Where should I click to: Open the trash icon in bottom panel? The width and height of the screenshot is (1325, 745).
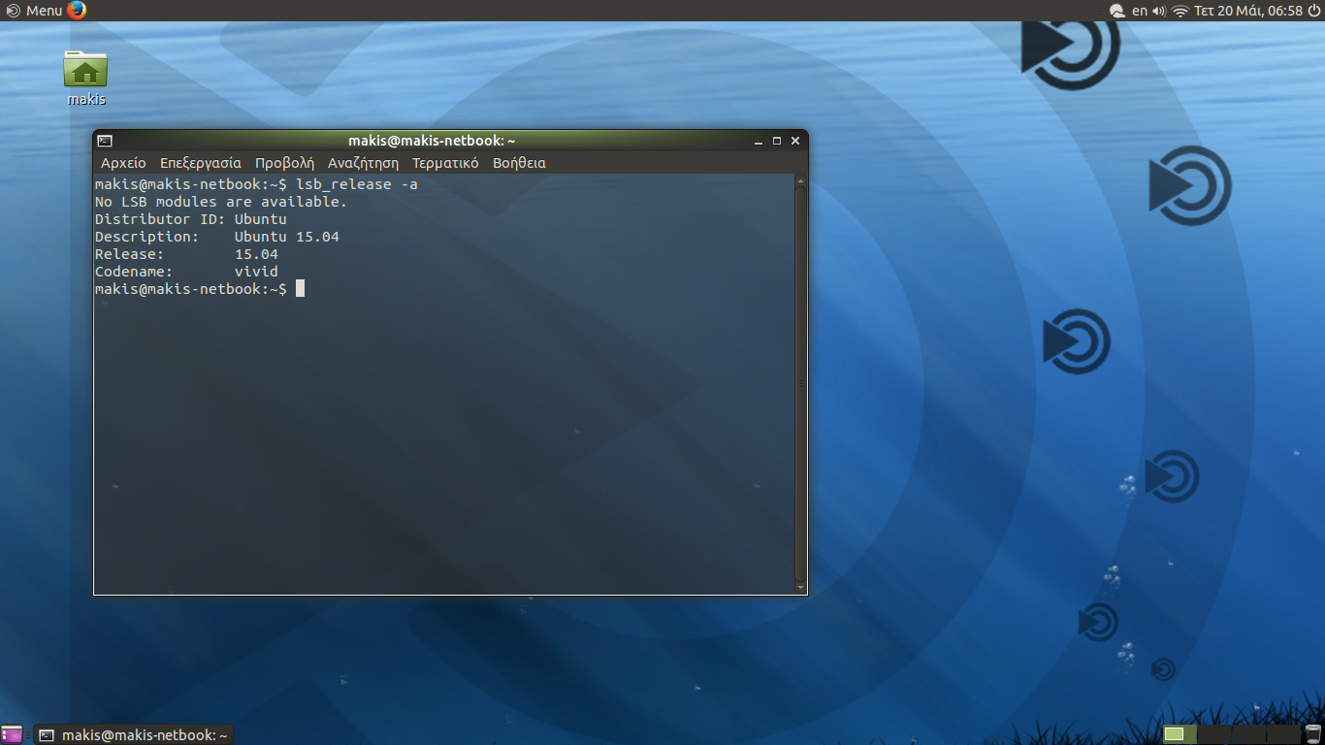(x=1313, y=734)
